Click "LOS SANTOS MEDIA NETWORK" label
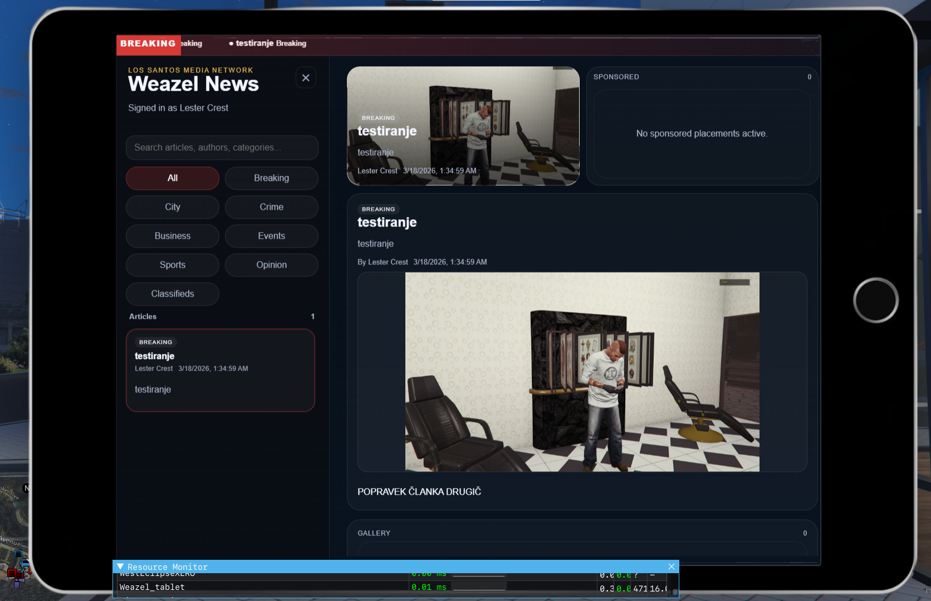 pos(191,70)
